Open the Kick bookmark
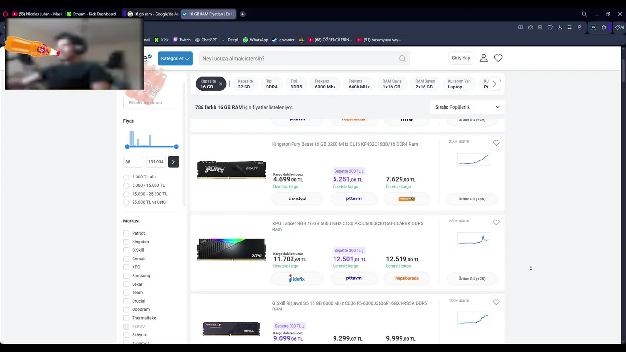The width and height of the screenshot is (626, 352). point(161,40)
